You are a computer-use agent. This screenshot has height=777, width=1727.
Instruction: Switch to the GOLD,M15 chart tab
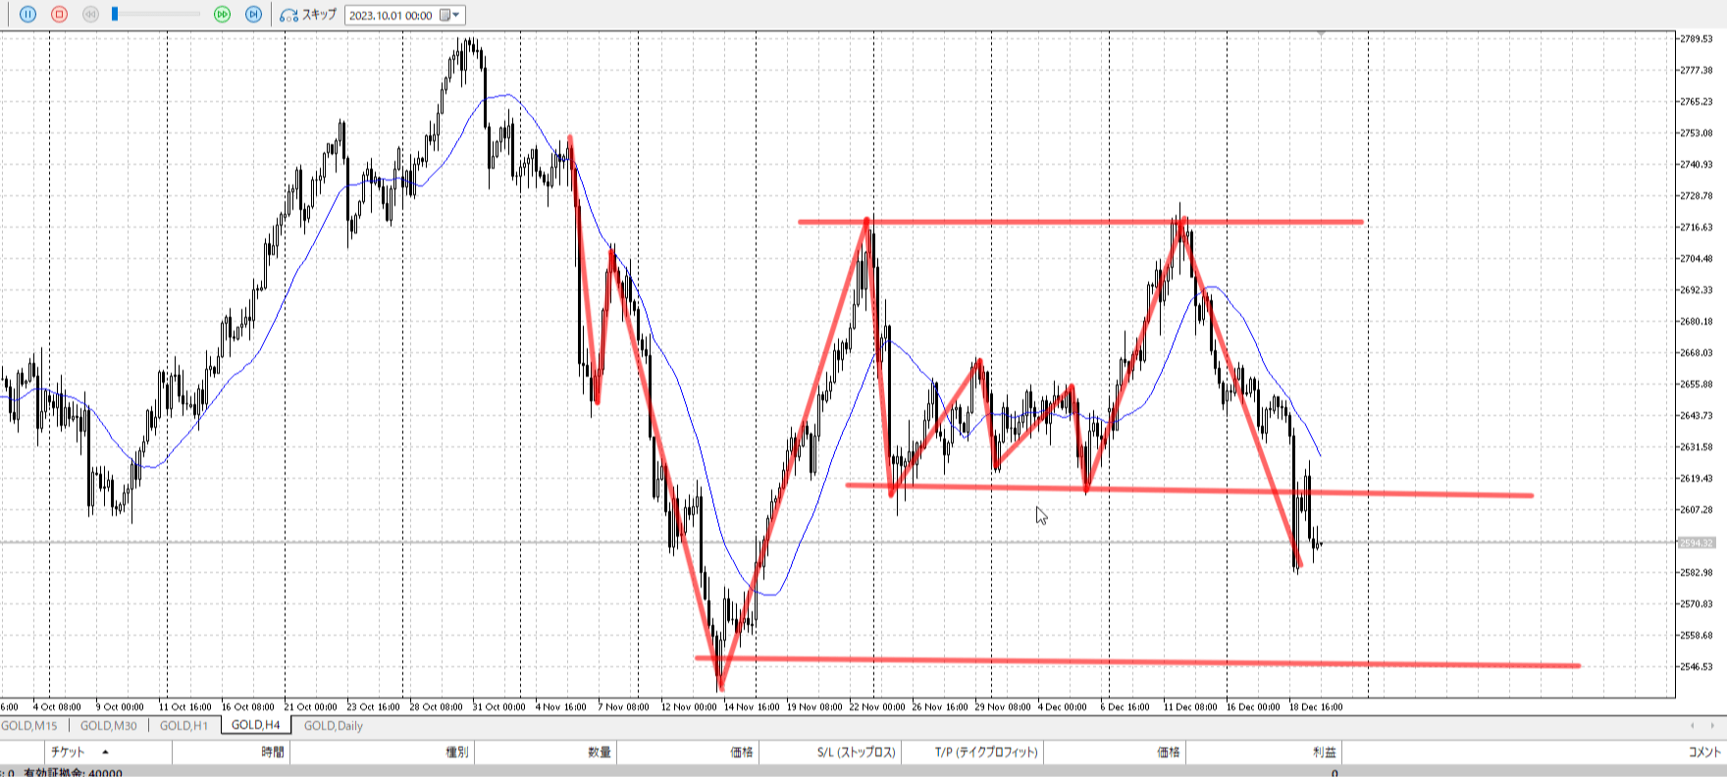coord(29,726)
